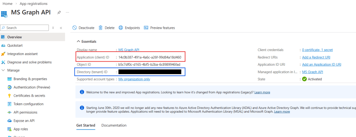The height and width of the screenshot is (137, 356).
Task: Click the API permissions icon
Action: (x=9, y=112)
